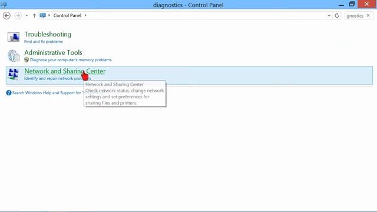Viewport: 377px width, 212px height.
Task: Clear the search box with X
Action: click(368, 15)
